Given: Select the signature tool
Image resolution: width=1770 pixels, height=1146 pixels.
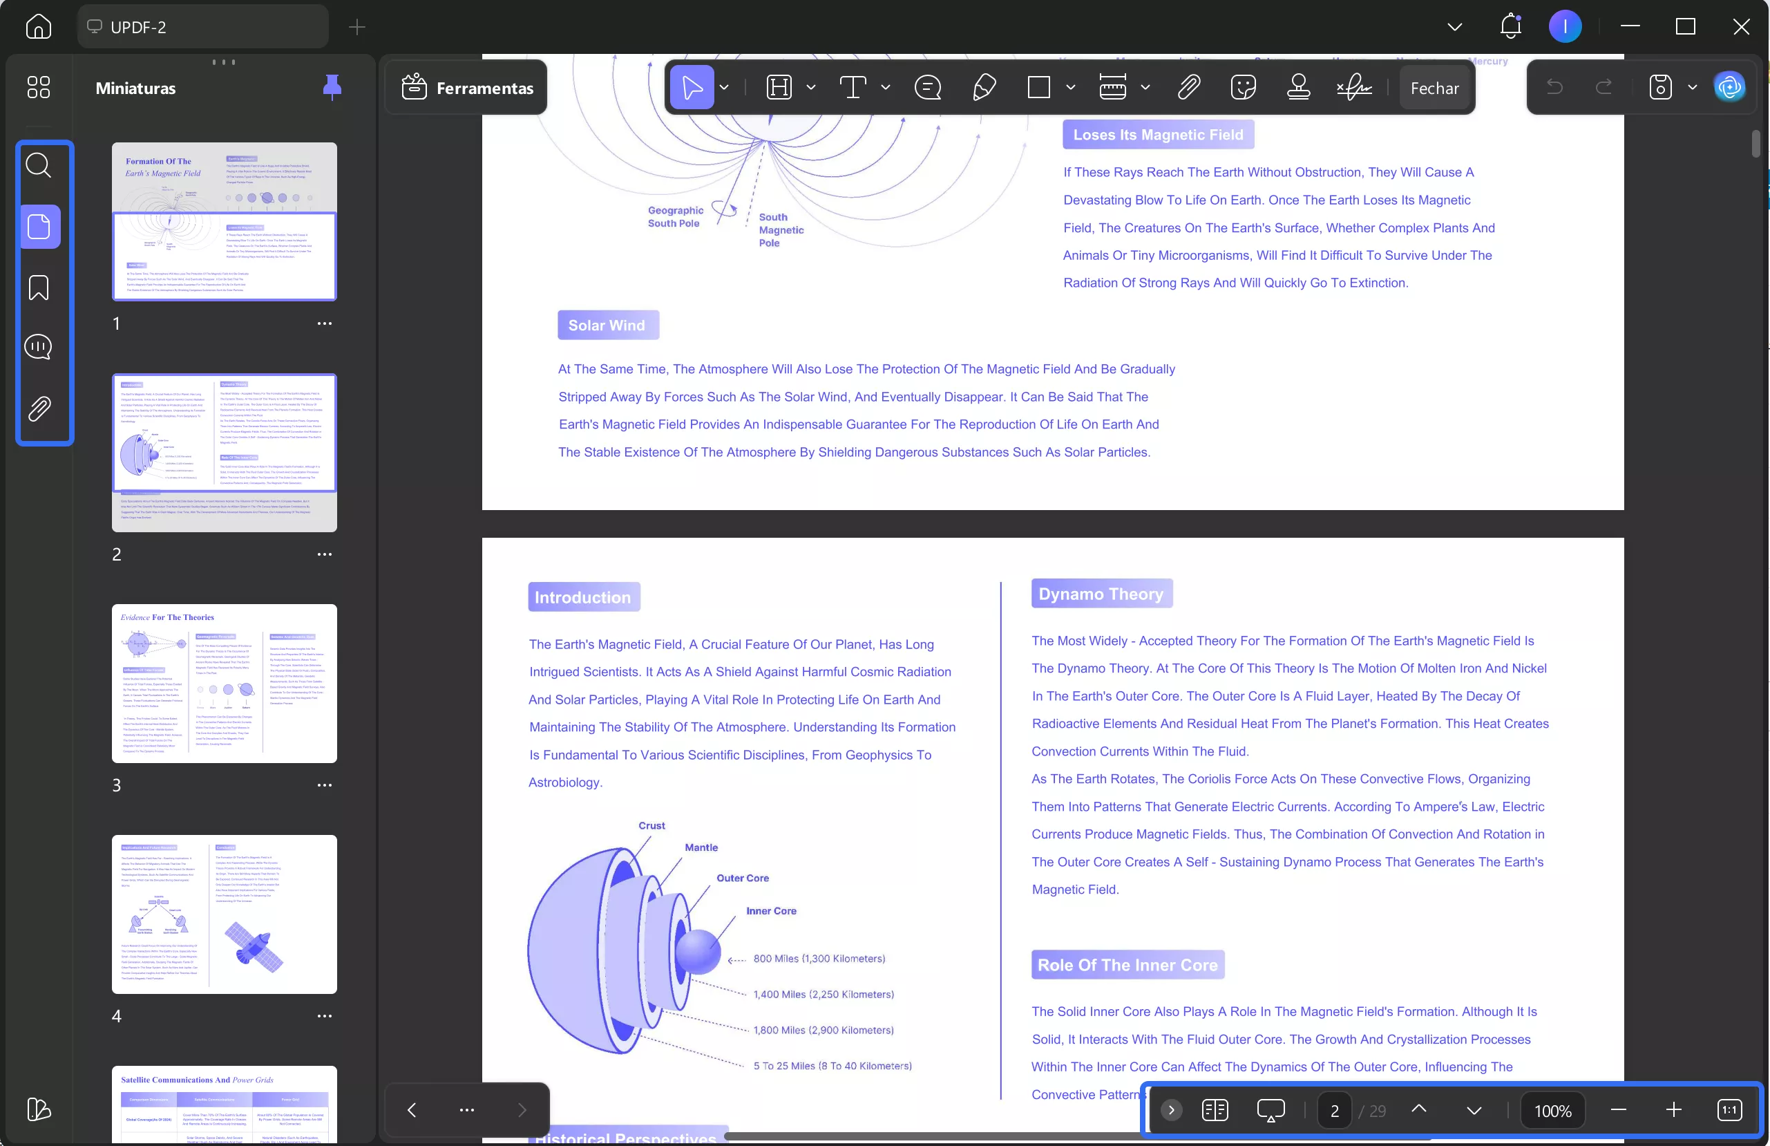Looking at the screenshot, I should pos(1354,88).
